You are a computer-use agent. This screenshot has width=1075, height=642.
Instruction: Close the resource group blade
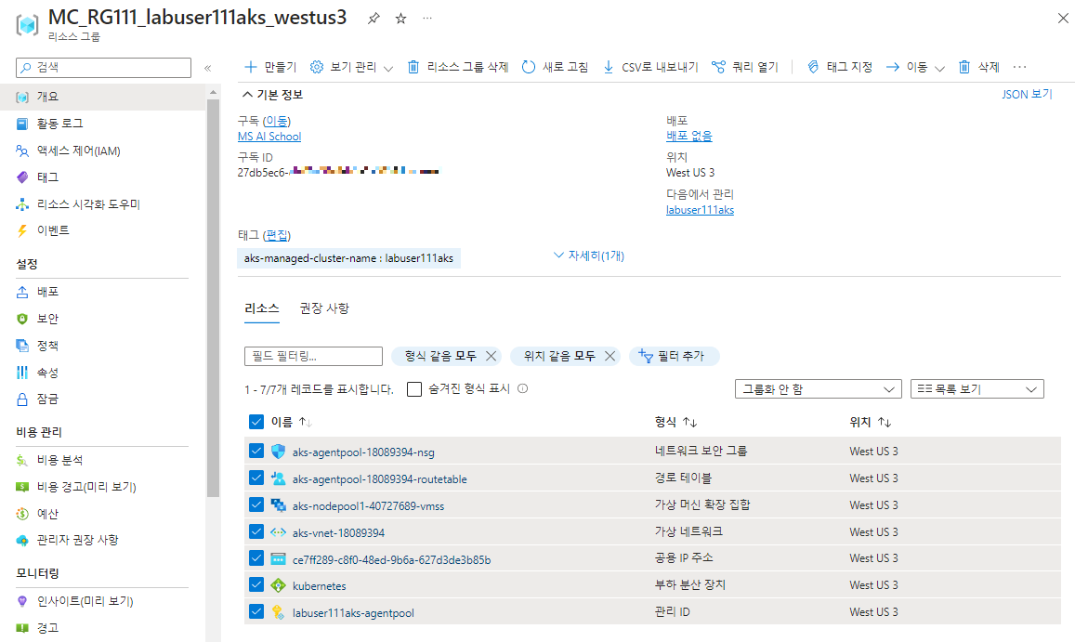[x=1063, y=19]
